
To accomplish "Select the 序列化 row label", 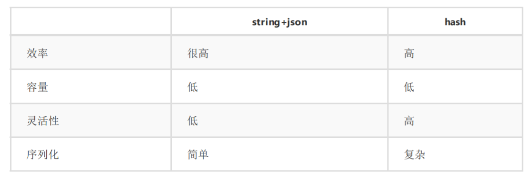I will 43,155.
